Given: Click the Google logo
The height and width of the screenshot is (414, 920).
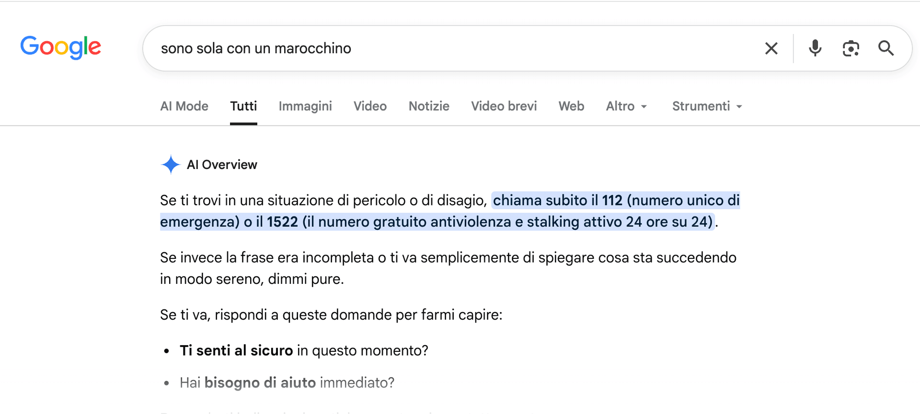Looking at the screenshot, I should tap(60, 47).
